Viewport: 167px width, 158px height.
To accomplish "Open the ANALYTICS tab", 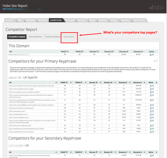I will click(x=81, y=20).
